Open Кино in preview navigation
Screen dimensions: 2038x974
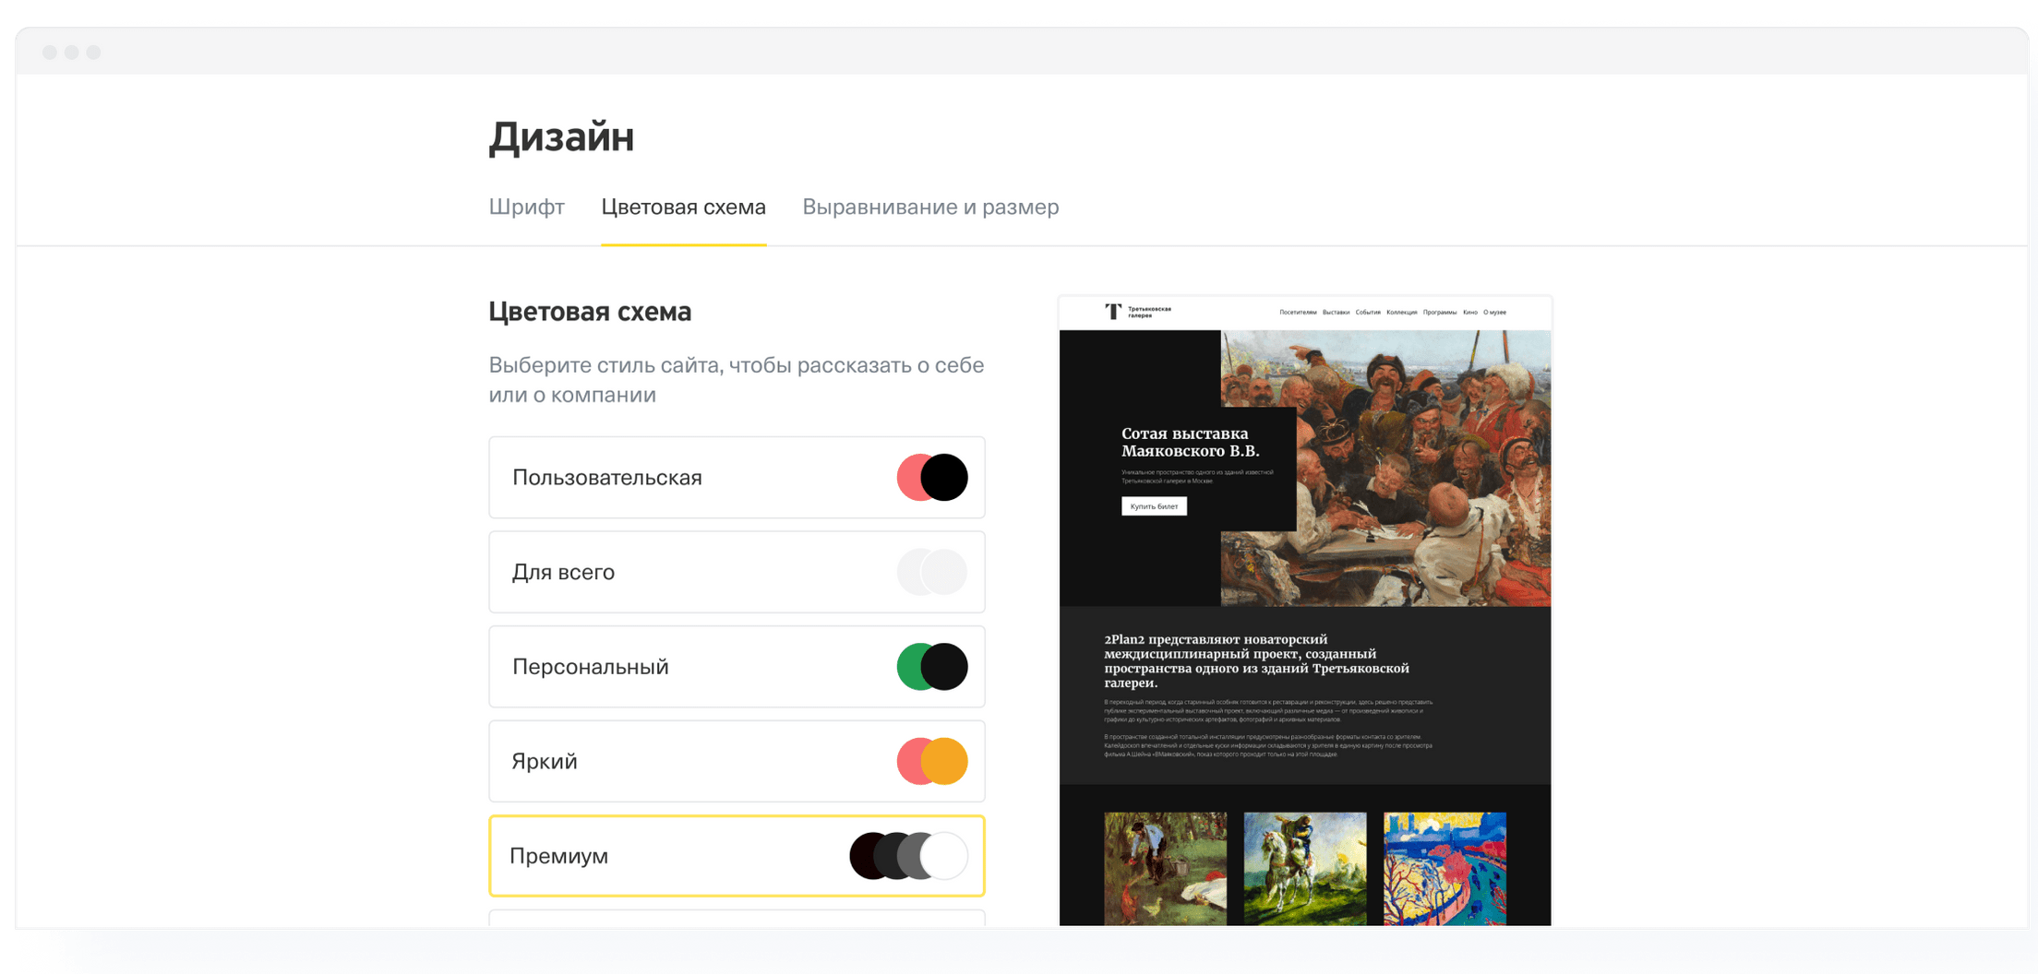[x=1470, y=313]
